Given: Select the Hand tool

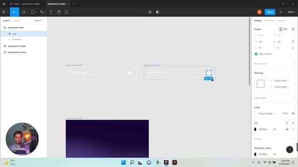Looking at the screenshot, I should [59, 12].
